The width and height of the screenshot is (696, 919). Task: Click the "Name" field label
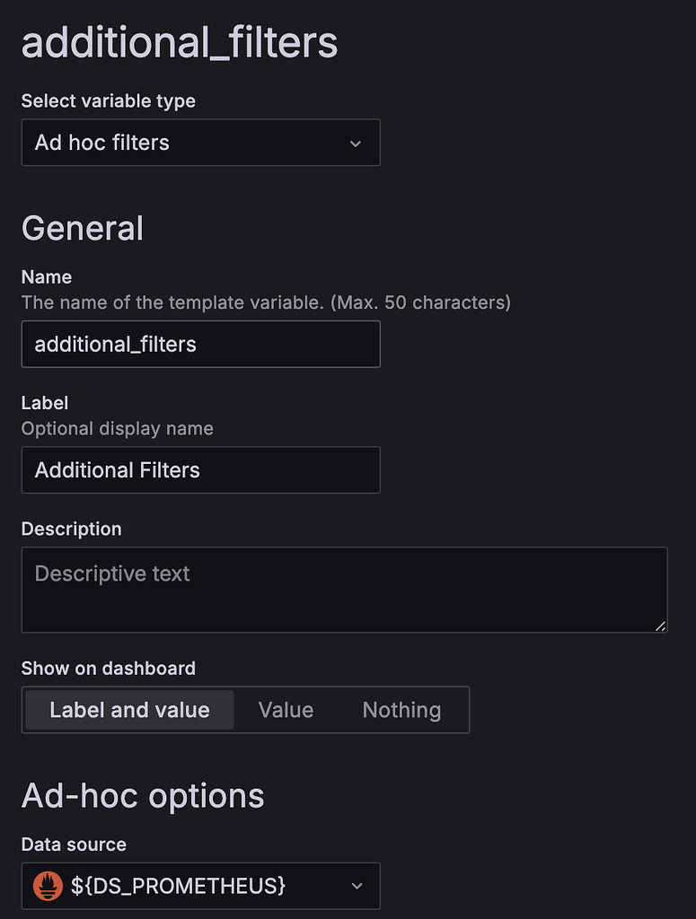47,277
